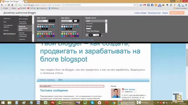Pick dark orange-red suggested color under Цвет фона

67,36
